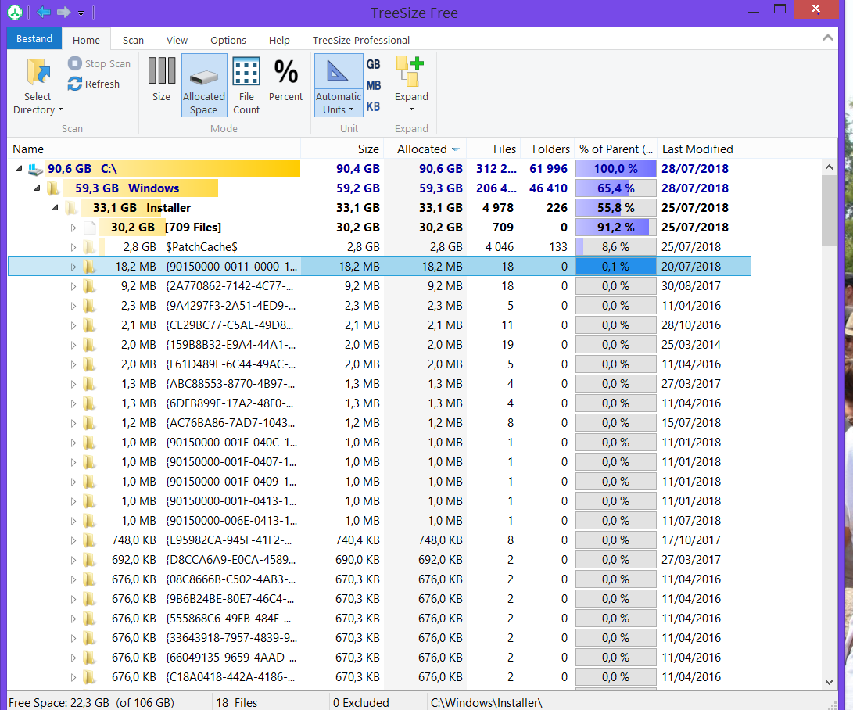853x710 pixels.
Task: Switch to Percent mode
Action: point(285,80)
